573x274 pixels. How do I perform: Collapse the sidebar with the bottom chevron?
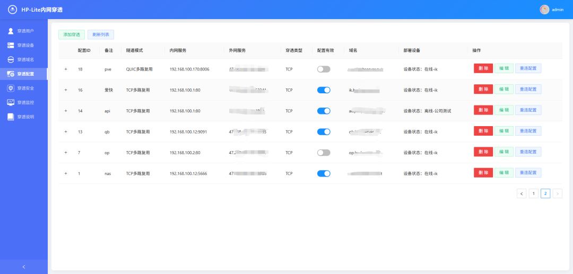point(23,267)
